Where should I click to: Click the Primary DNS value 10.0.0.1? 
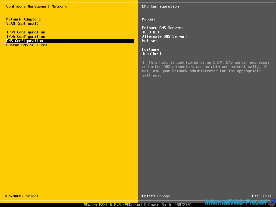point(151,32)
